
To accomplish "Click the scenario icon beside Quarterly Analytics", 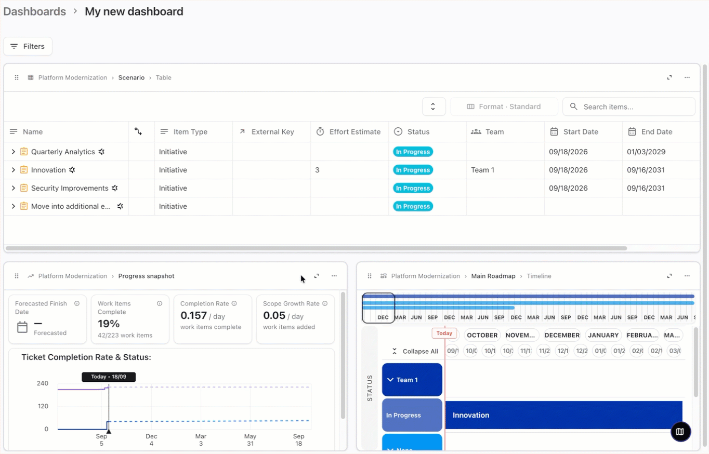I will pos(101,152).
